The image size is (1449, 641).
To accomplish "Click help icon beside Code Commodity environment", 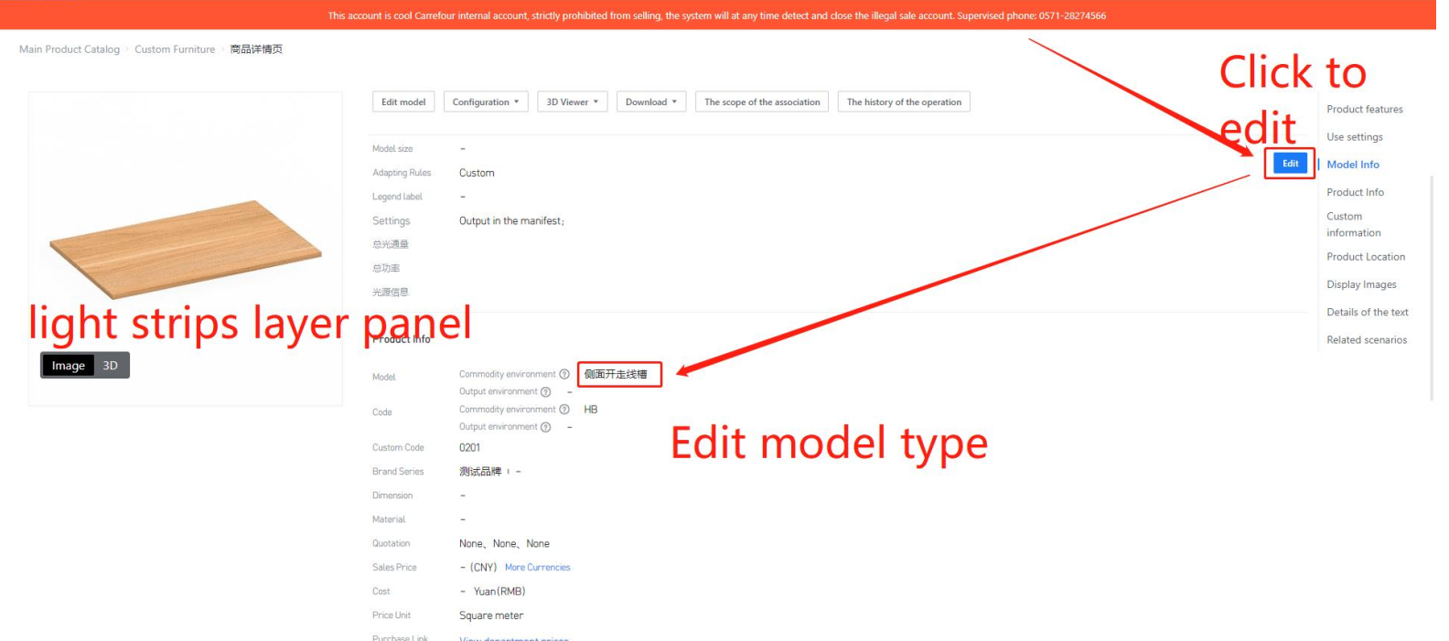I will (x=564, y=410).
